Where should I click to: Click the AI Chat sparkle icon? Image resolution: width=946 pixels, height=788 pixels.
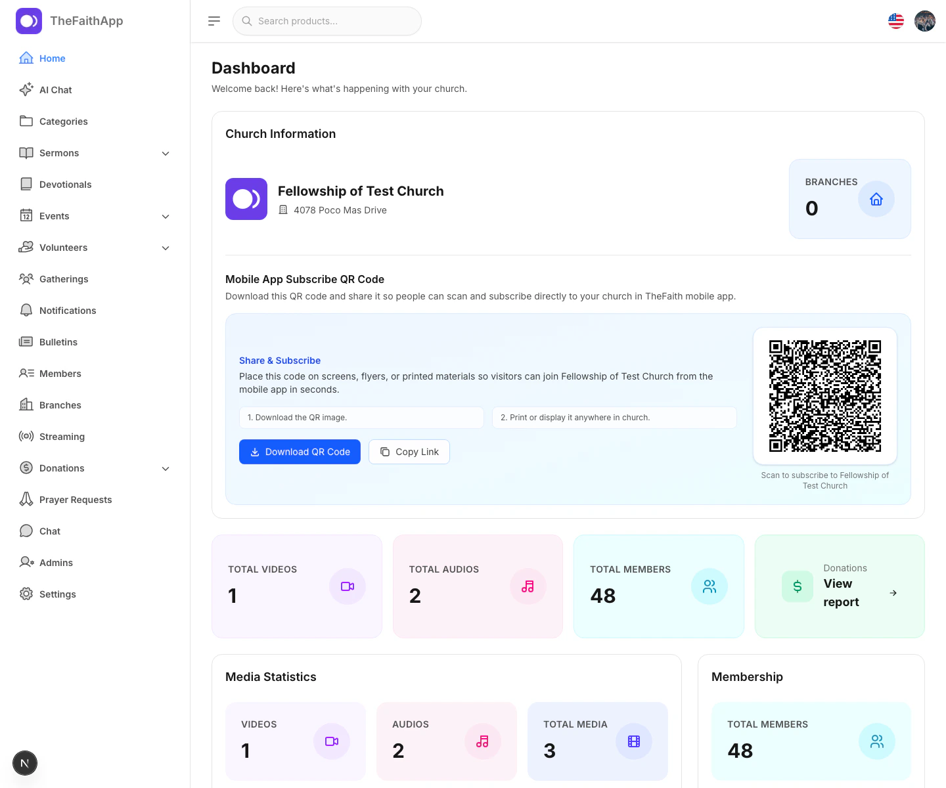point(26,89)
